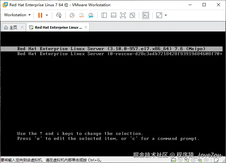Click the sound card status icon

pyautogui.click(x=200, y=160)
